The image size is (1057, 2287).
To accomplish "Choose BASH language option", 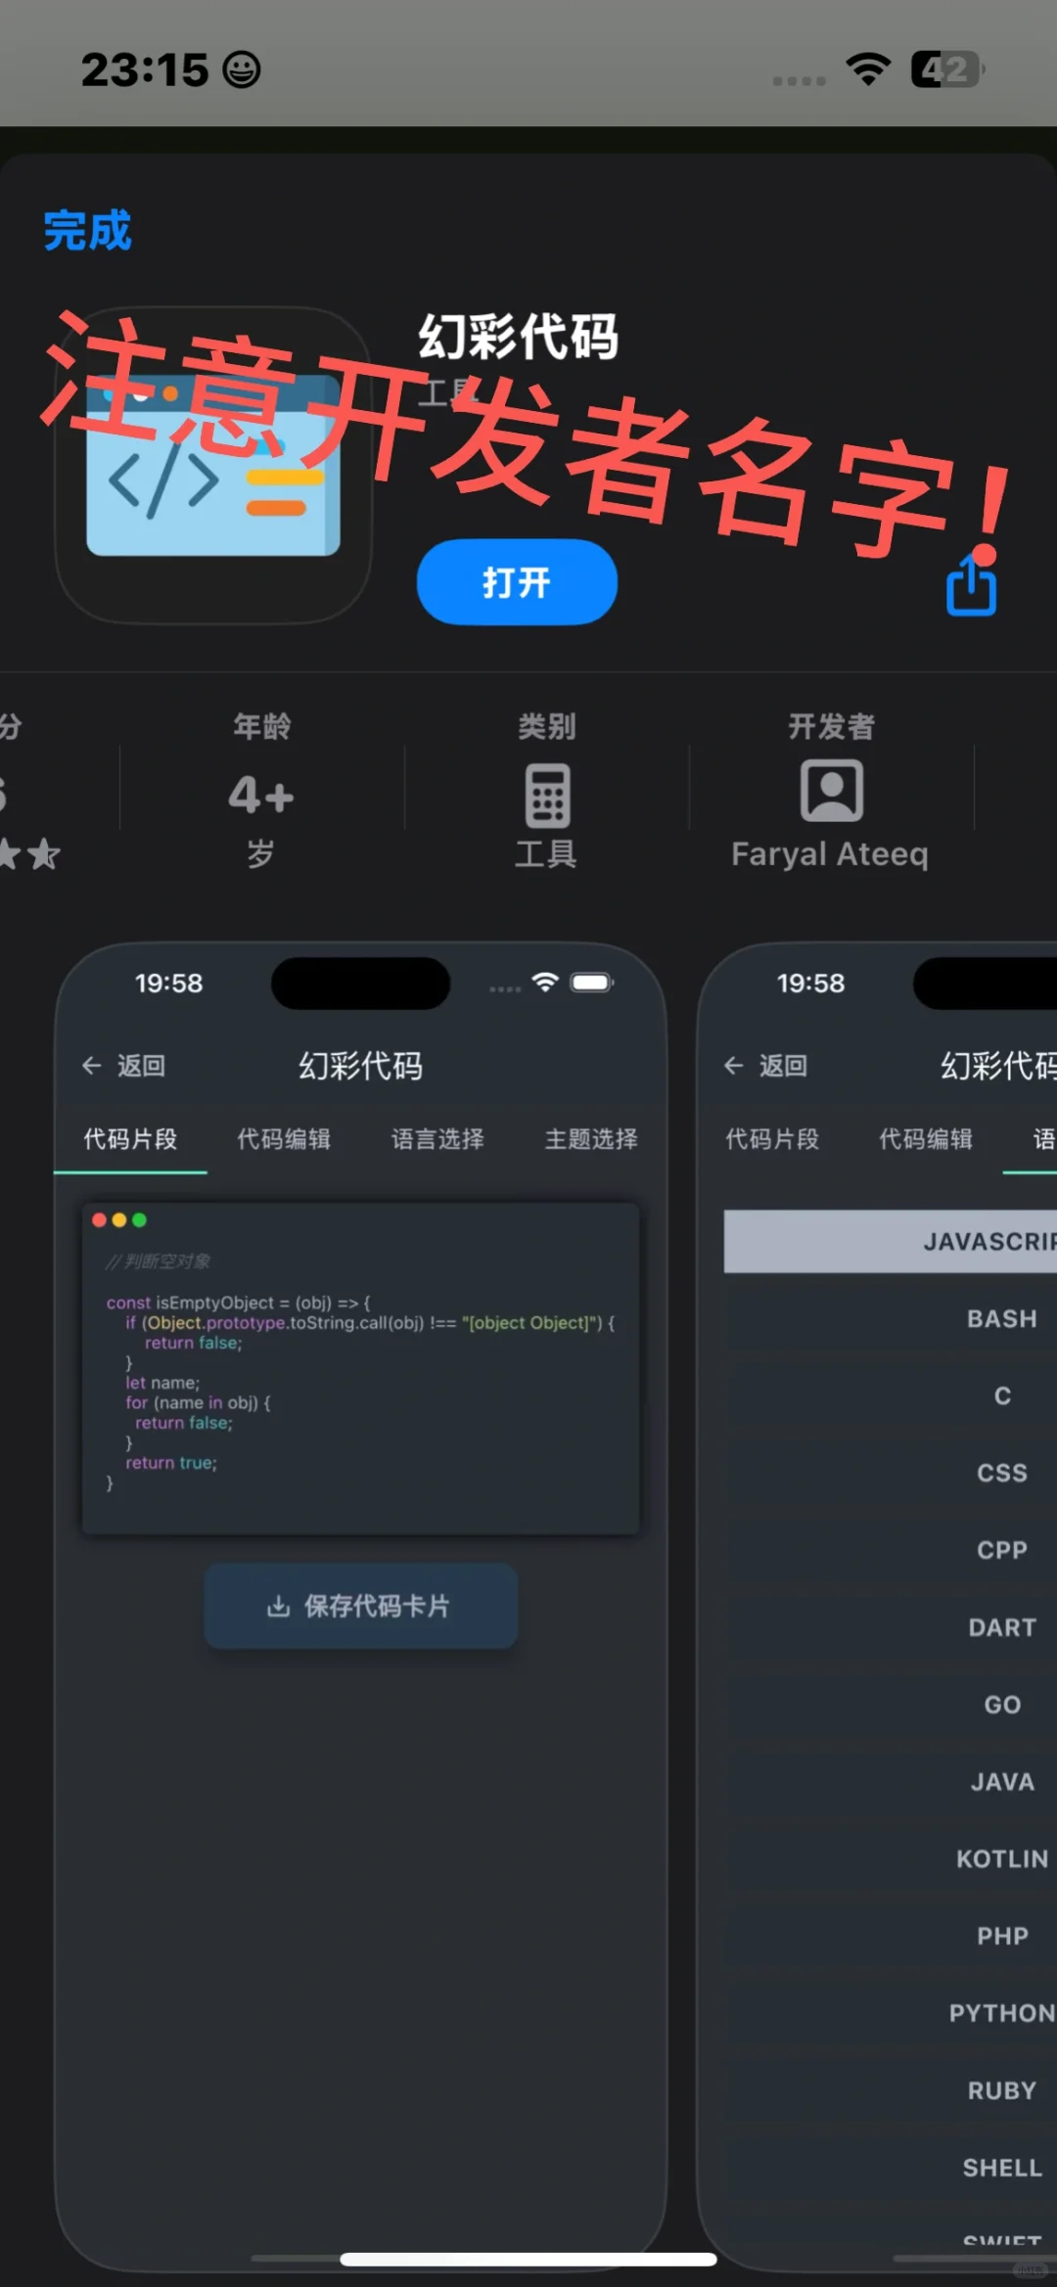I will 1002,1319.
